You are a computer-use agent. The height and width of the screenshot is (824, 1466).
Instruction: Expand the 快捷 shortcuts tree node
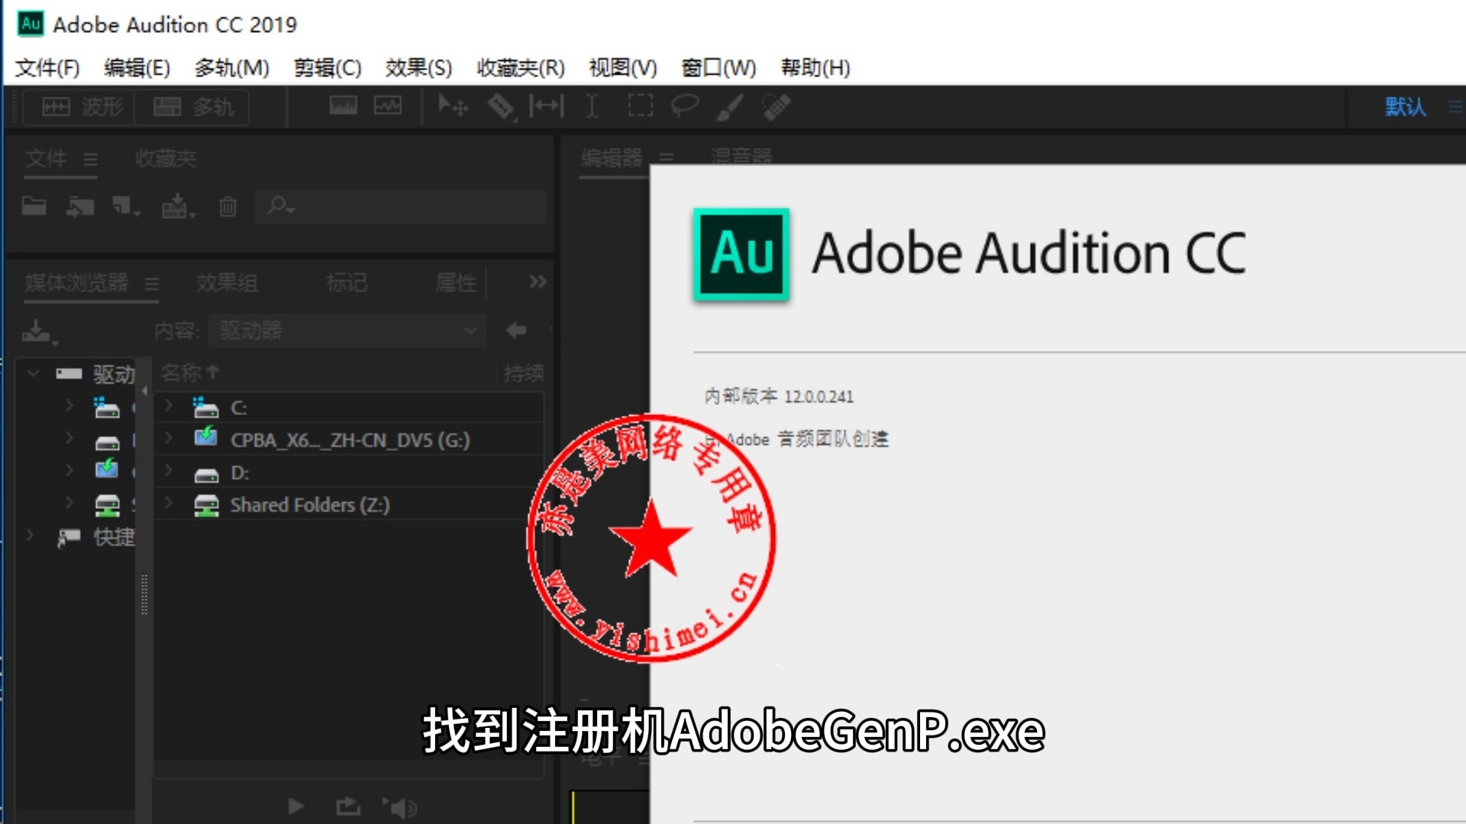point(31,536)
